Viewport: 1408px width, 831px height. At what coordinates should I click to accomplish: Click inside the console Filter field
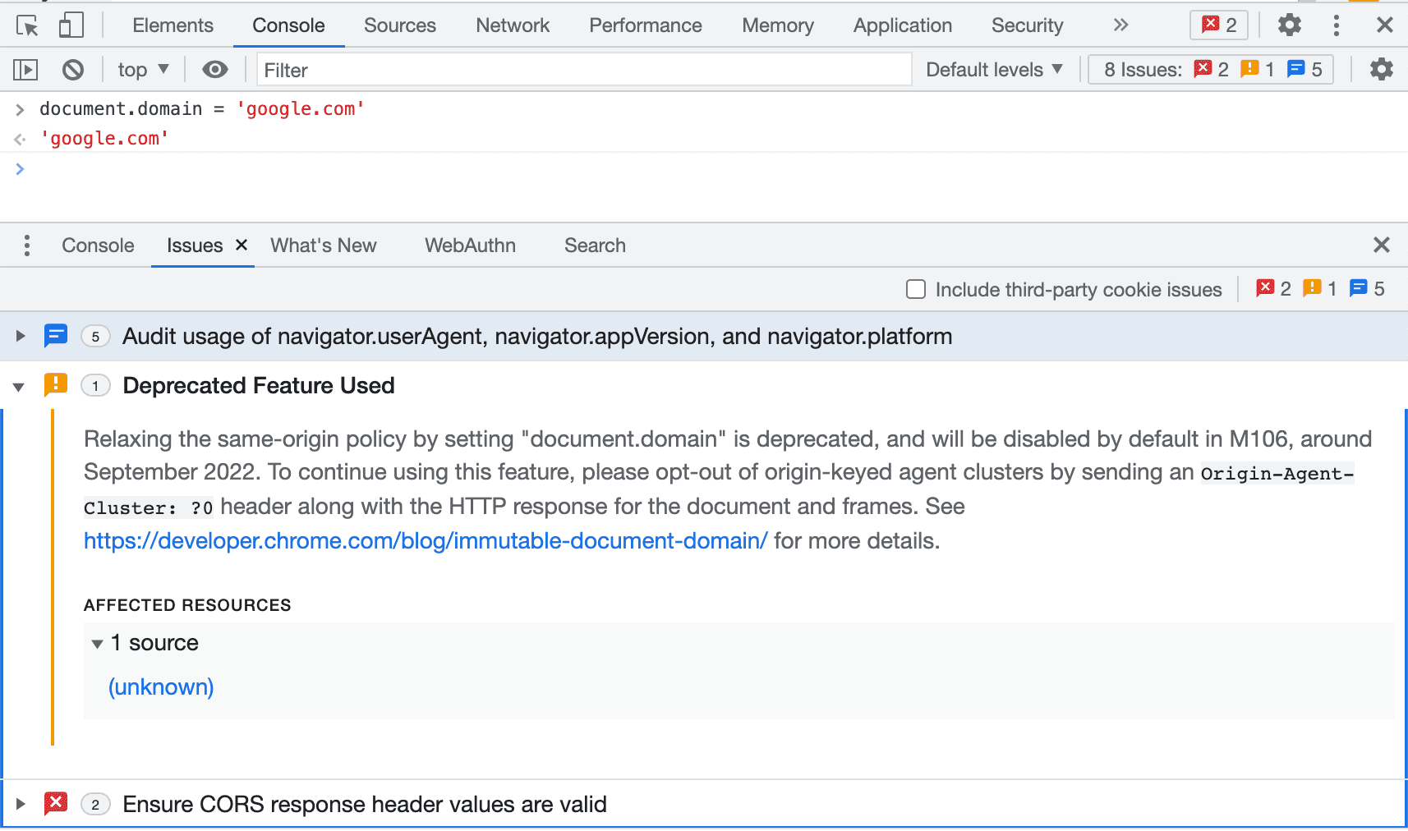pyautogui.click(x=575, y=70)
